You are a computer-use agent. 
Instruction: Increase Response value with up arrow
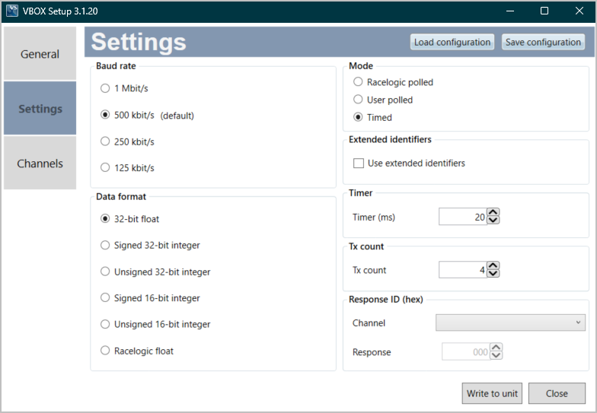496,348
